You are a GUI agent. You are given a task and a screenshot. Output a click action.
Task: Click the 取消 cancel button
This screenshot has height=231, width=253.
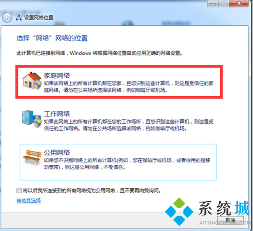pyautogui.click(x=230, y=220)
